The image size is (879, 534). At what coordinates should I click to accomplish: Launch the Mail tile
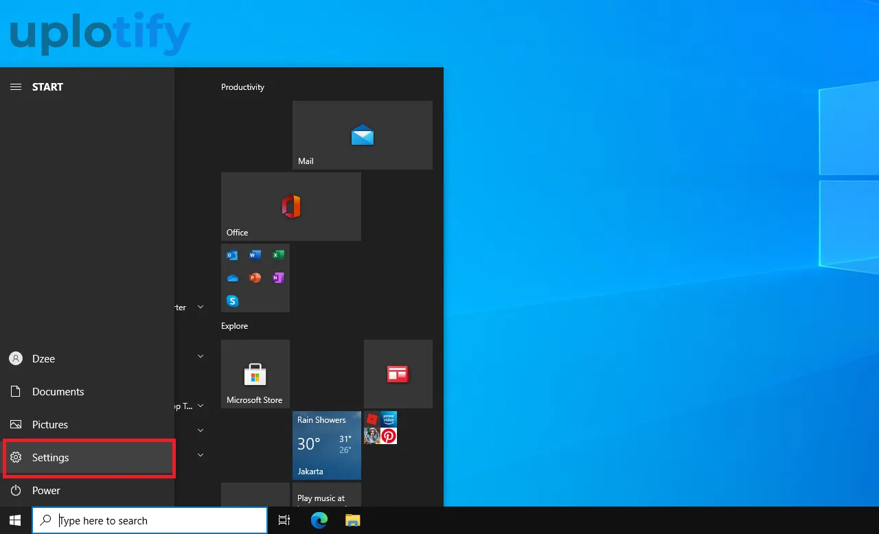(363, 135)
